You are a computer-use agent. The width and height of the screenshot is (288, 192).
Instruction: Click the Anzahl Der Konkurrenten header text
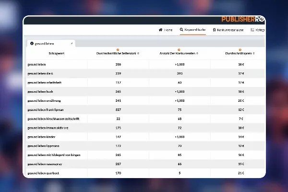[177, 53]
